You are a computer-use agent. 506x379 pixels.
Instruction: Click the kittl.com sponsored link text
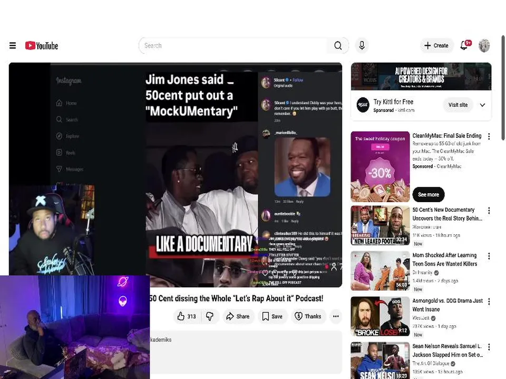[x=406, y=110]
